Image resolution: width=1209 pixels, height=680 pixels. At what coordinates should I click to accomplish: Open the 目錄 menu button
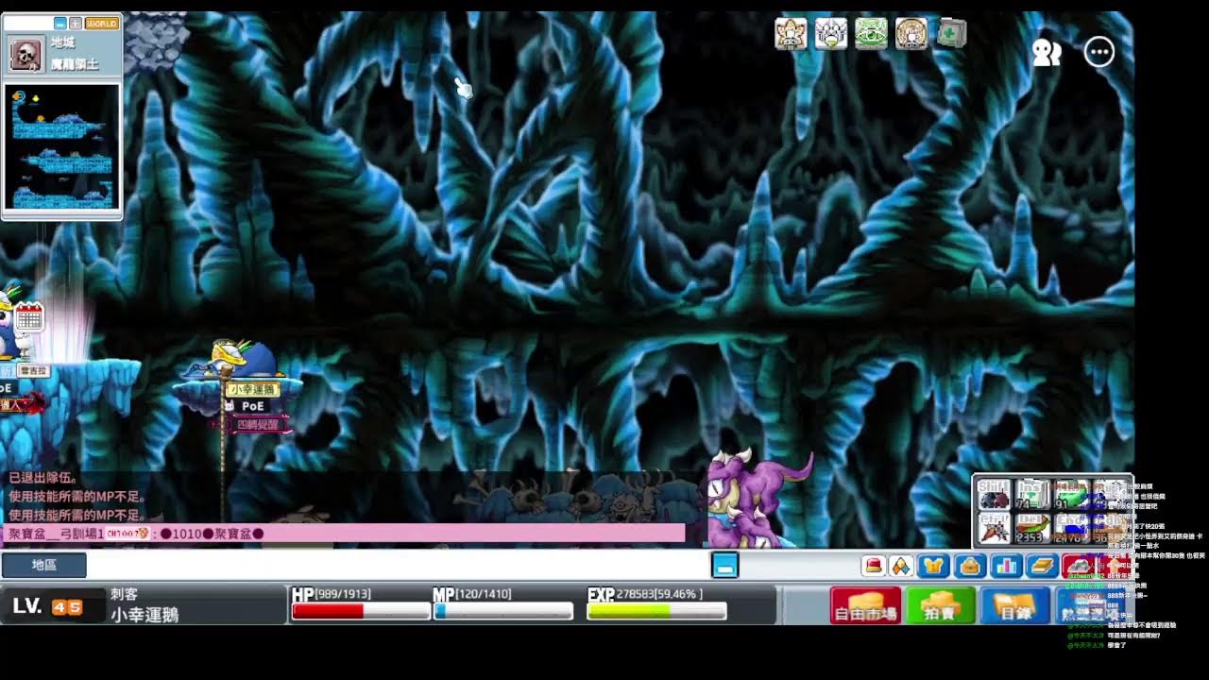click(1014, 605)
